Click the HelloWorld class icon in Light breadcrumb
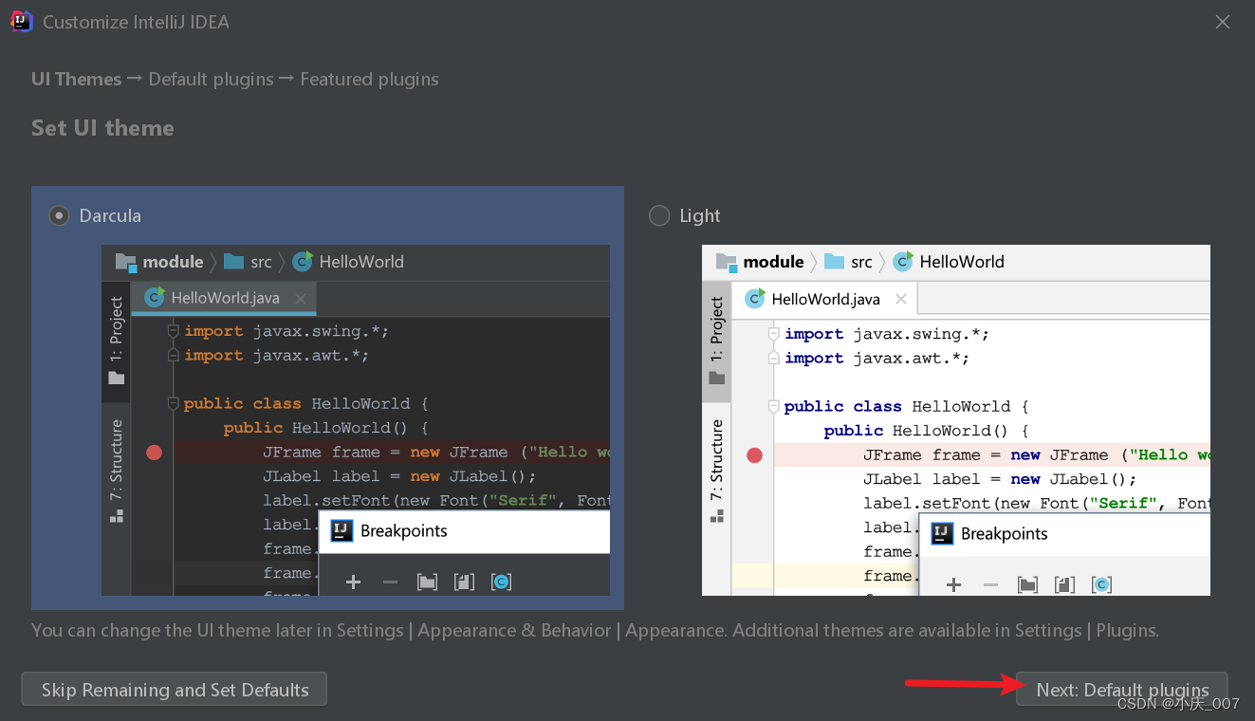Image resolution: width=1255 pixels, height=721 pixels. (903, 262)
